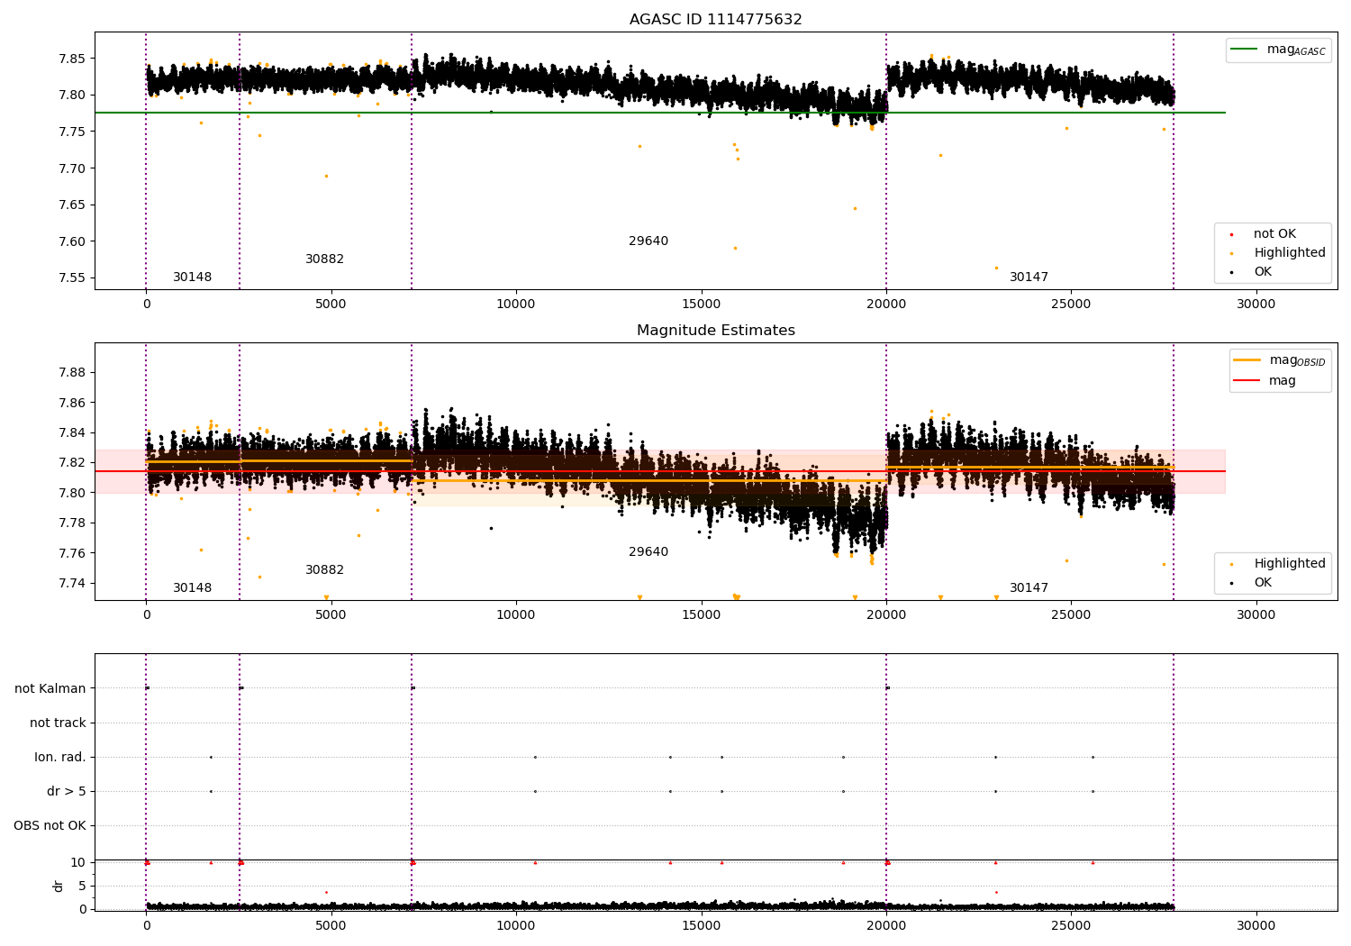This screenshot has width=1351, height=946.
Task: Select 'OK' legend entry in middle plot
Action: [1262, 583]
